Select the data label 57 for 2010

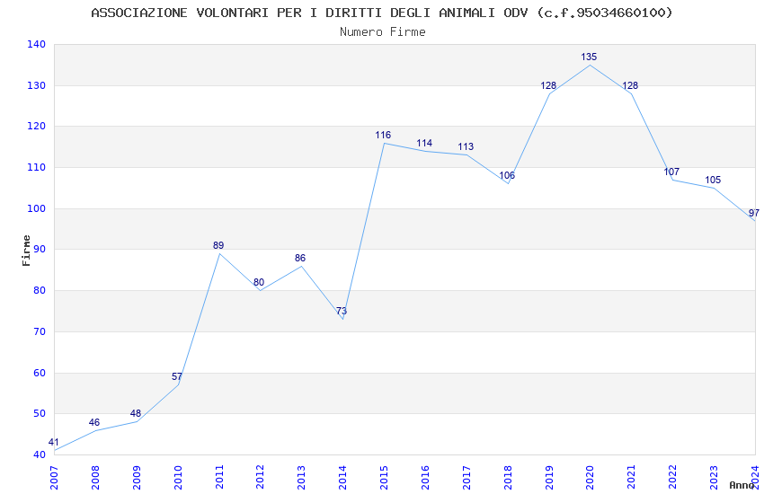point(177,376)
